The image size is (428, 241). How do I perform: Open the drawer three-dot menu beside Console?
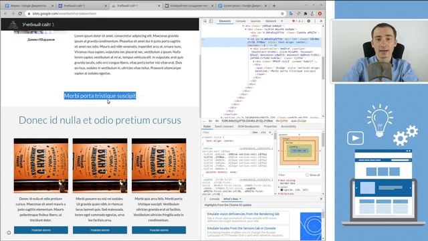(x=205, y=199)
